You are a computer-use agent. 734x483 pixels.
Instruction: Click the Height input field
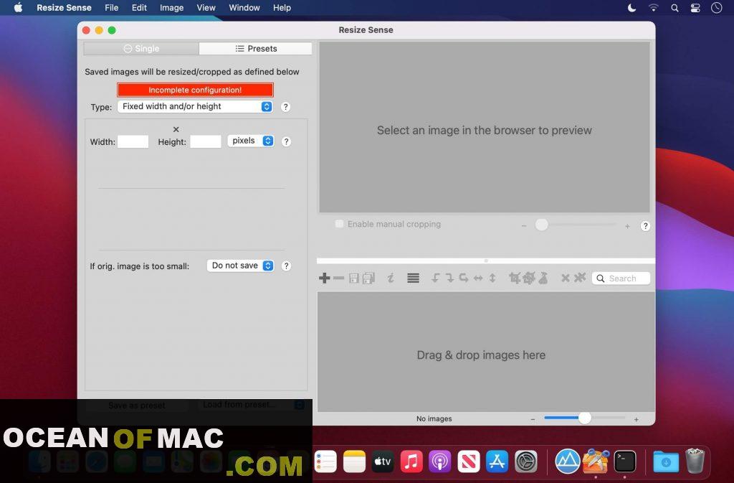pyautogui.click(x=206, y=141)
